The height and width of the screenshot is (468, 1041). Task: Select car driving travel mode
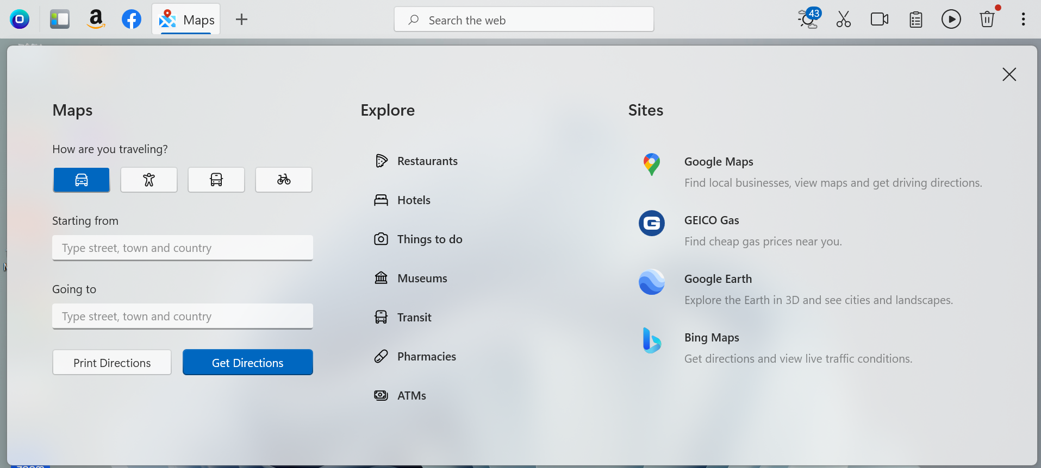click(82, 180)
